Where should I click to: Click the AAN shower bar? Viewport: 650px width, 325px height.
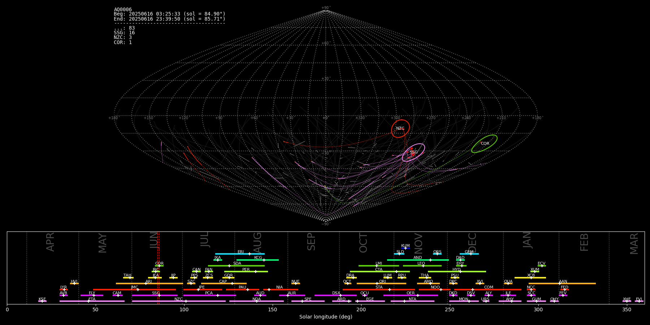(x=562, y=283)
